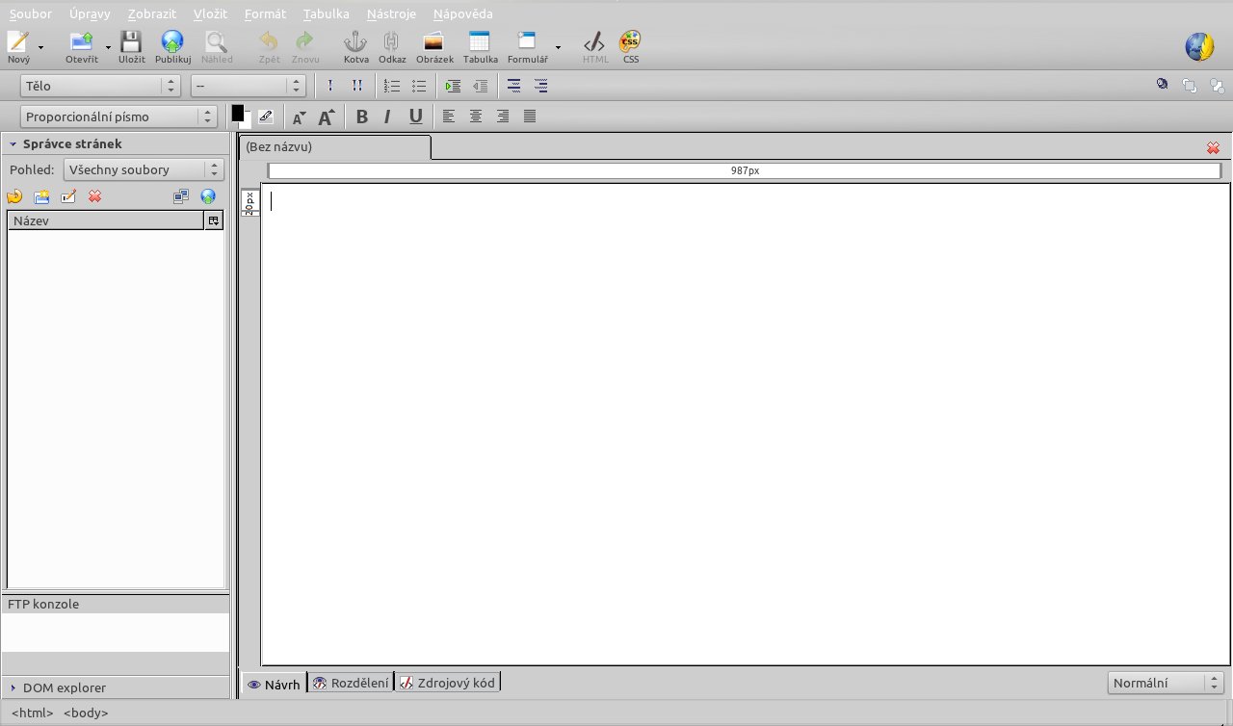This screenshot has width=1233, height=726.
Task: Open the Proporcionální písmo font dropdown
Action: 118,117
